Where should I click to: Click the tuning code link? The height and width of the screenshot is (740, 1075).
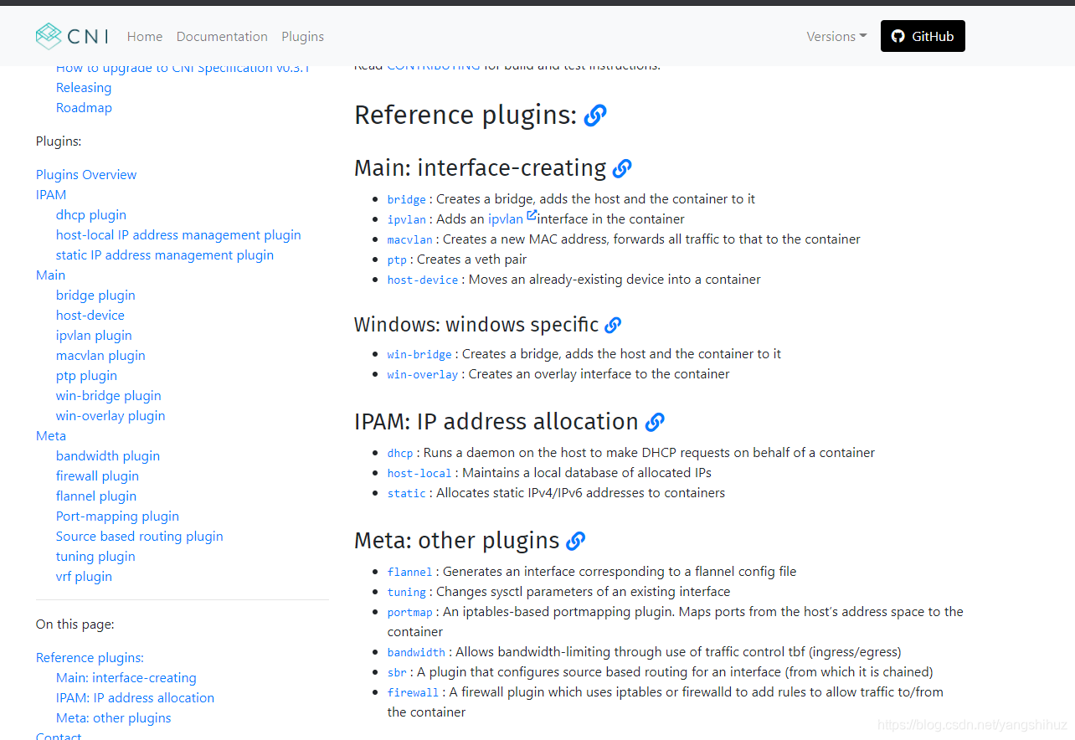(407, 592)
